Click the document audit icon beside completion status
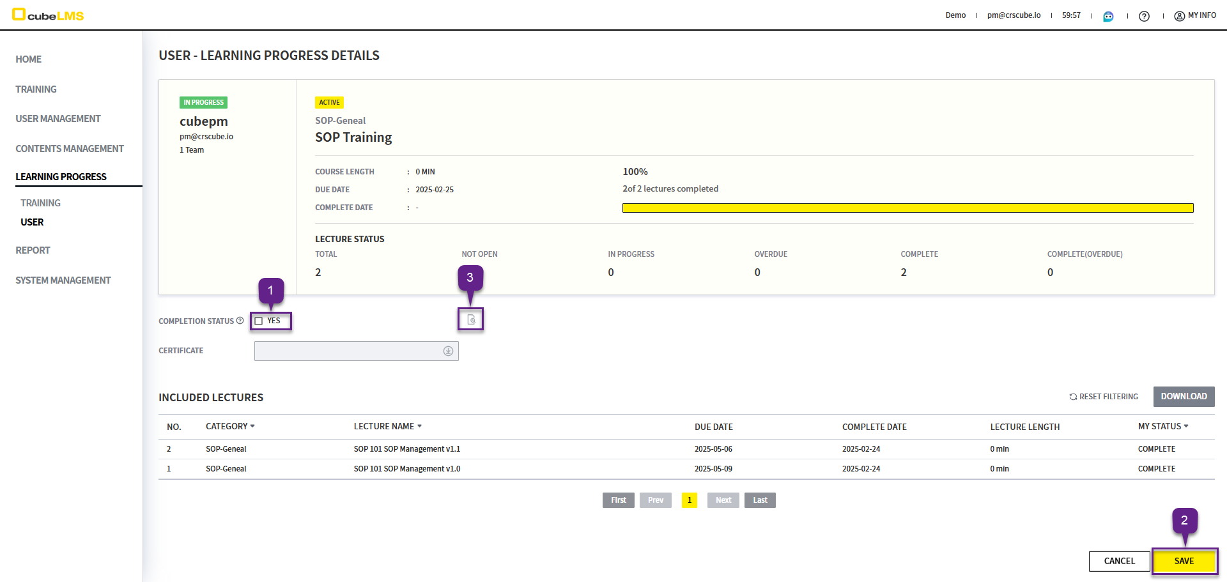Screen dimensions: 1227x582 tap(471, 319)
